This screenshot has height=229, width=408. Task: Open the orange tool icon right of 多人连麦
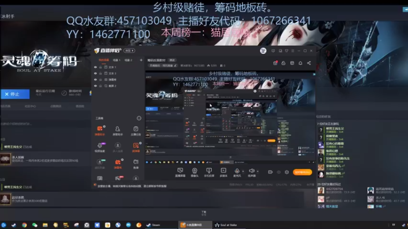[136, 147]
